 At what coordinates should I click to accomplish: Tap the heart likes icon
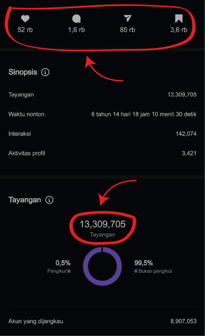tap(25, 19)
